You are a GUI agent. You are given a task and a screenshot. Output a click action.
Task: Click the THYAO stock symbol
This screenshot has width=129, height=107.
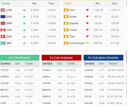[89, 83]
